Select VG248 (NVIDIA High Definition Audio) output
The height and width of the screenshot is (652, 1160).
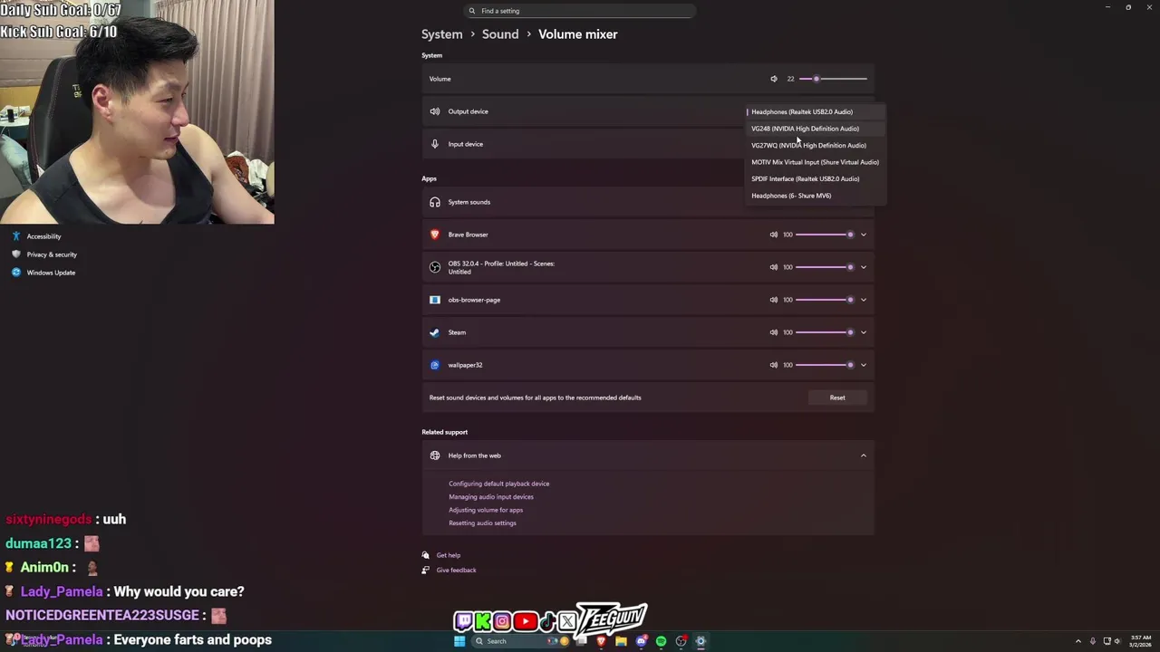pos(815,129)
